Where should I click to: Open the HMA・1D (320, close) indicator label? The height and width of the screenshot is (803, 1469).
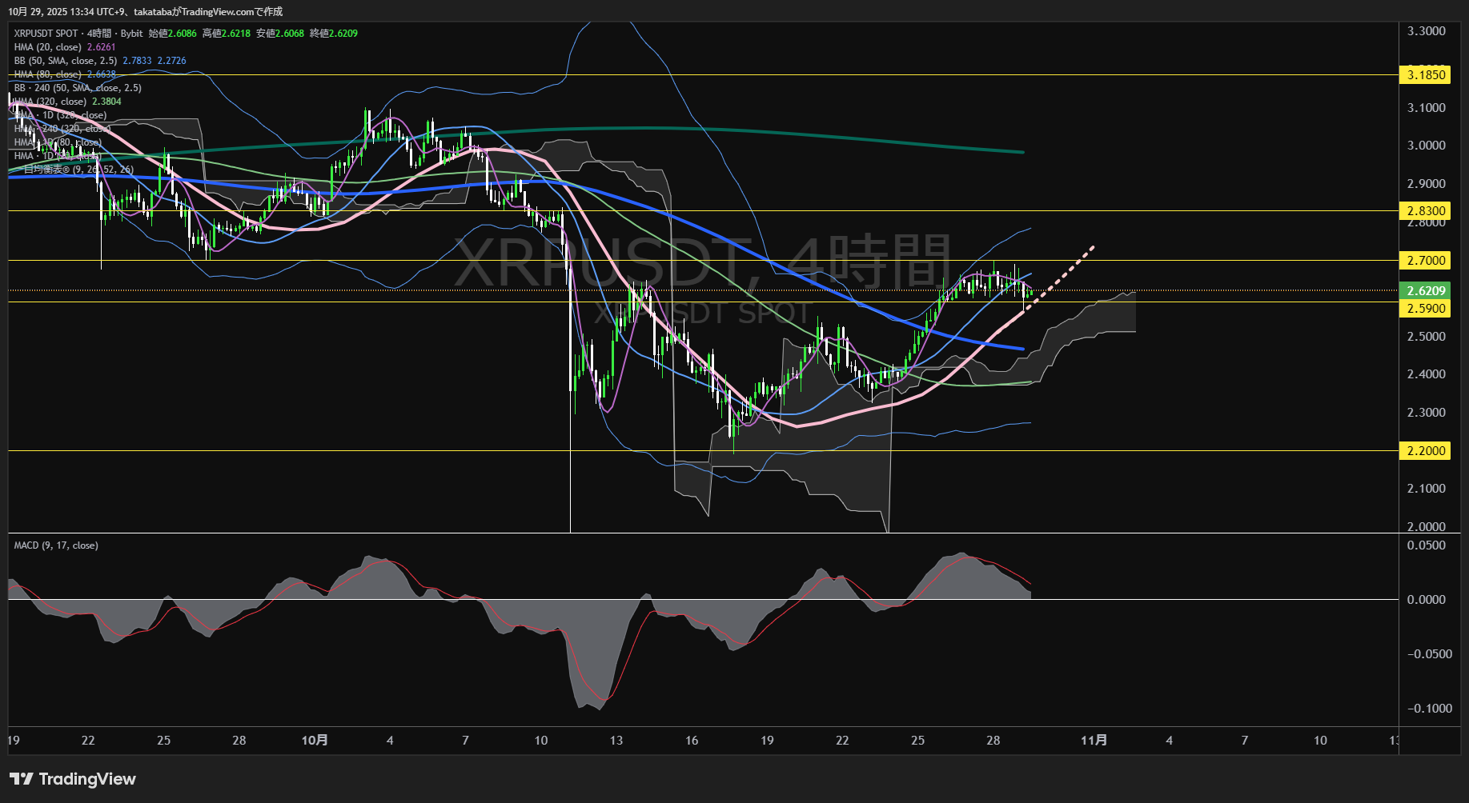click(x=59, y=114)
